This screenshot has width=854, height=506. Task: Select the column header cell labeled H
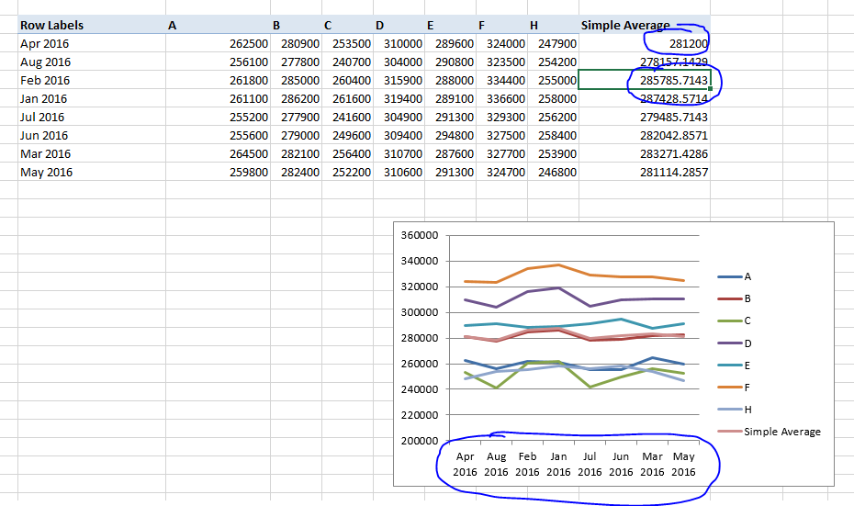(534, 25)
